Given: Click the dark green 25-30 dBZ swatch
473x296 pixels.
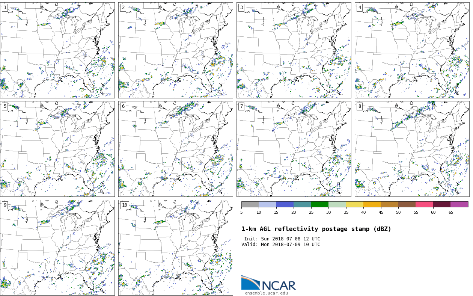Looking at the screenshot, I should point(319,204).
